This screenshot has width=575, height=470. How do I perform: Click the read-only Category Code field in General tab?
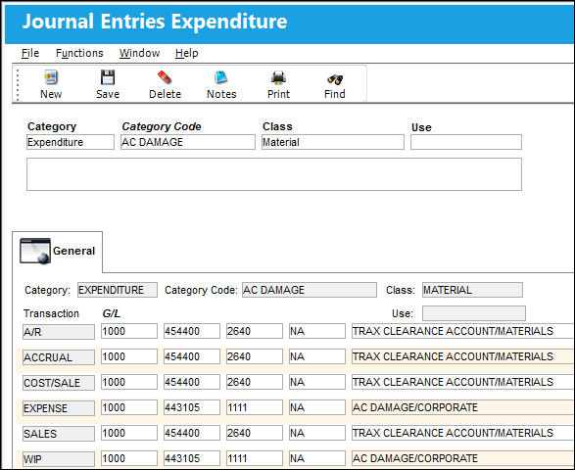point(310,290)
